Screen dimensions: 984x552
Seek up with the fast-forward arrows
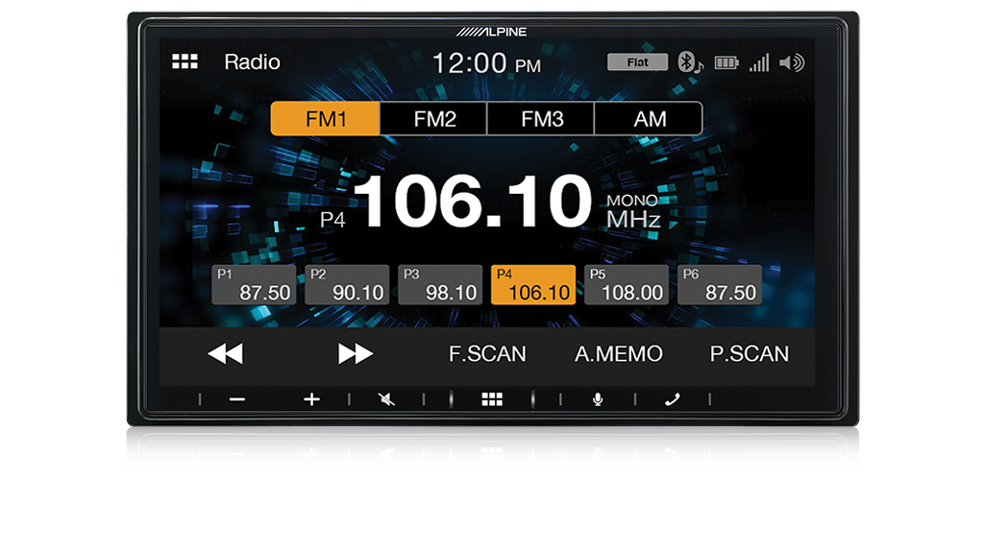click(x=356, y=354)
